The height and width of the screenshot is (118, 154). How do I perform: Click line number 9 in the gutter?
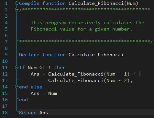(6, 55)
